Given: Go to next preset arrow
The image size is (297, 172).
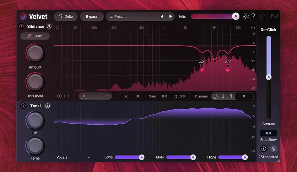Looking at the screenshot, I should coord(171,16).
